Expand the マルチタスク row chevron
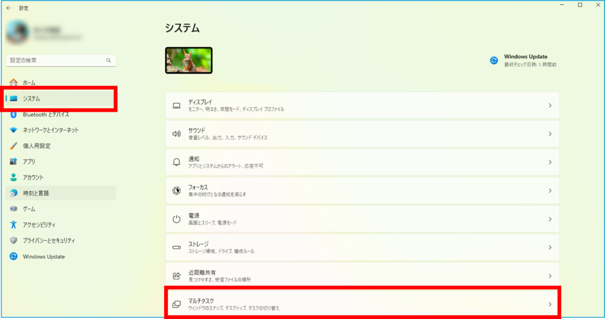The height and width of the screenshot is (319, 605). (x=550, y=304)
